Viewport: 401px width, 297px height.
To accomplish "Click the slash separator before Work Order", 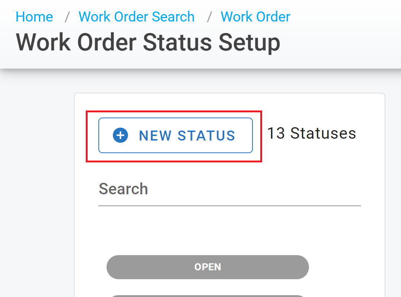I will [x=209, y=17].
